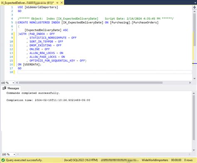Click 'SORT_IN_TEMPDB = OFF' on line 10
The width and height of the screenshot is (197, 163).
tap(46, 42)
